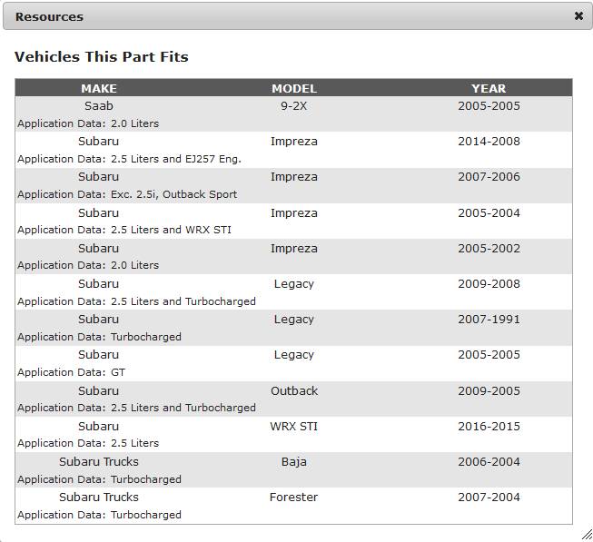Click the Baja model cell
The image size is (593, 542).
[x=294, y=462]
